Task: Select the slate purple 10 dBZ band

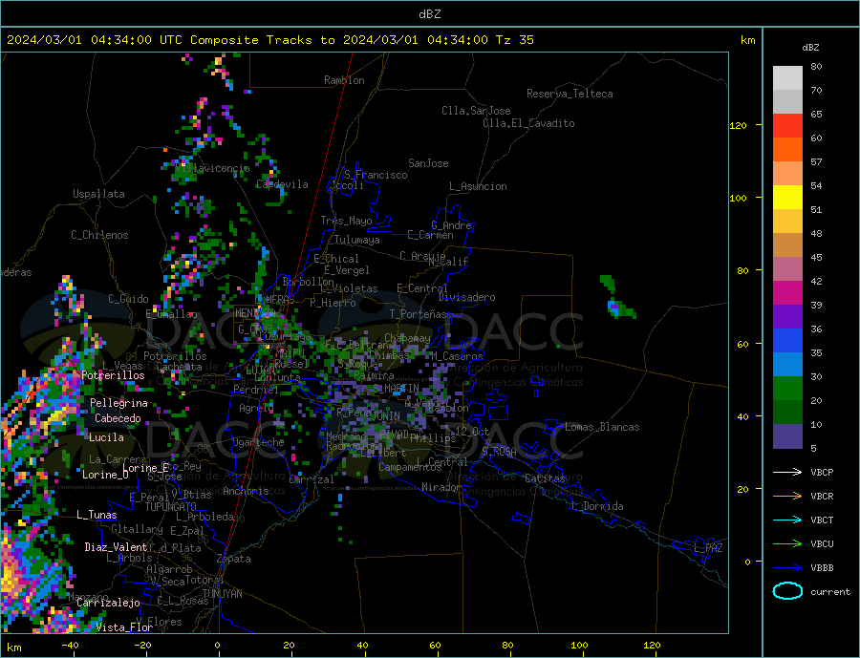Action: (787, 435)
